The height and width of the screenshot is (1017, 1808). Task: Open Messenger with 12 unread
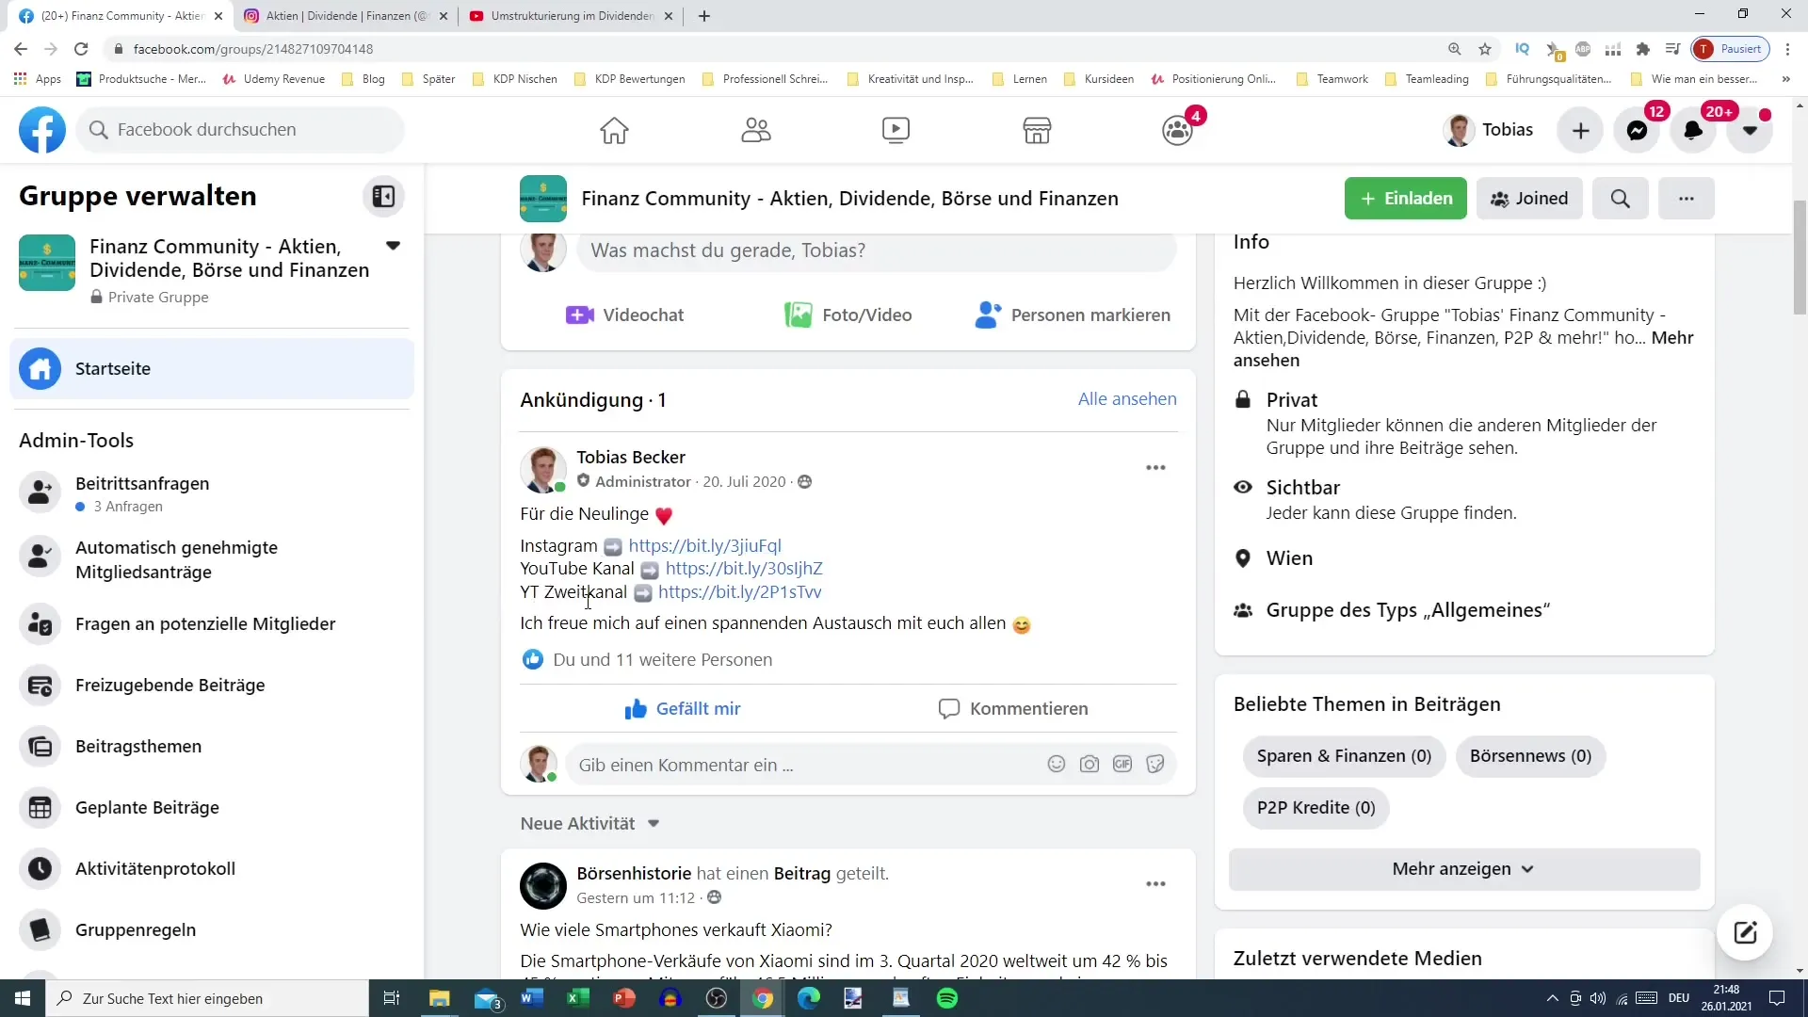tap(1637, 131)
